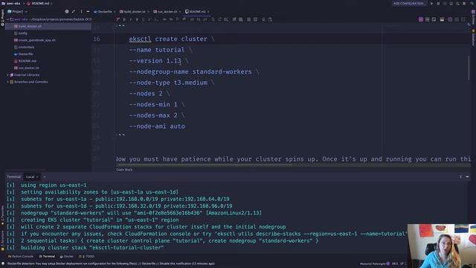The image size is (476, 268).
Task: Toggle italic in markdown toolbar
Action: point(131,19)
